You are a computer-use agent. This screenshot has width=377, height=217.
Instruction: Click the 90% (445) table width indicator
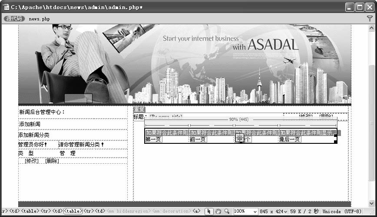[x=238, y=120]
